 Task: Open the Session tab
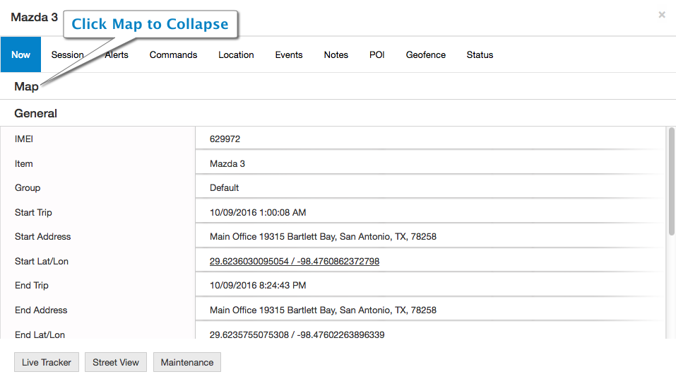coord(67,54)
